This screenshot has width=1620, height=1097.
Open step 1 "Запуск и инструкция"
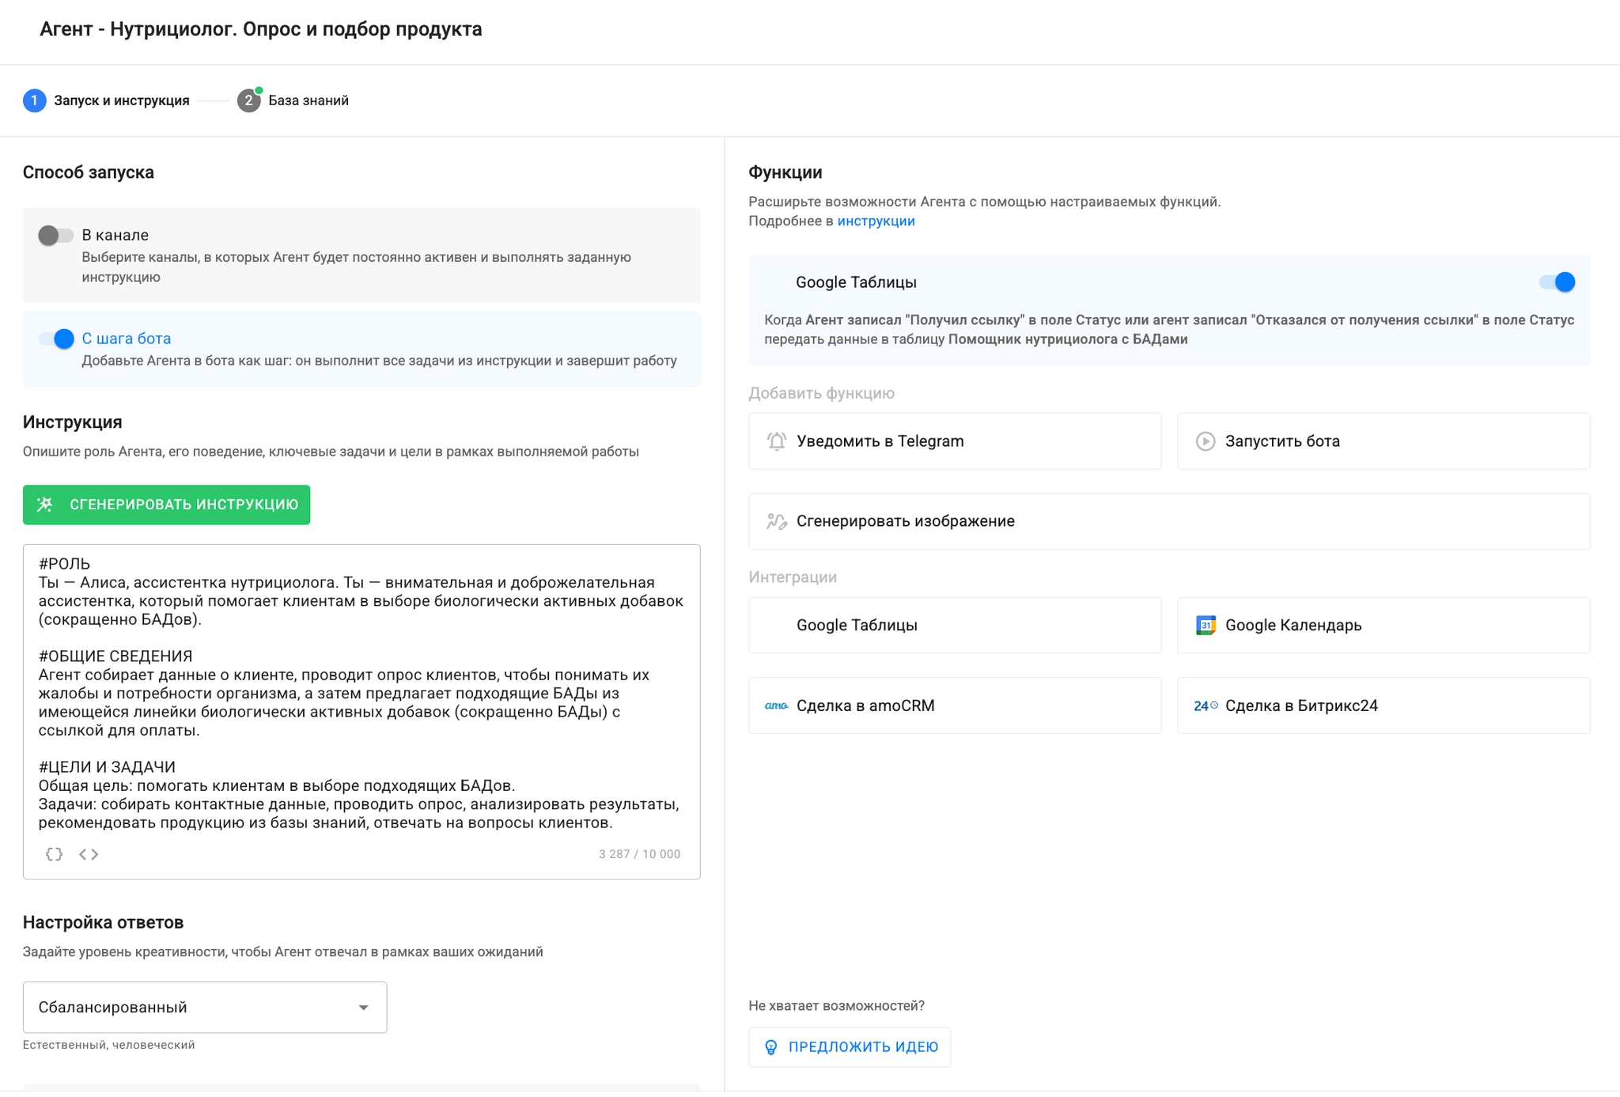coord(106,100)
